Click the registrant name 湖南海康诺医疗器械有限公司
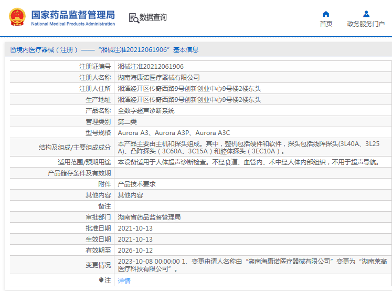The width and height of the screenshot is (392, 291). tap(158, 78)
